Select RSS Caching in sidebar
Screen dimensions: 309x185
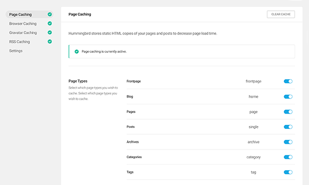(20, 42)
